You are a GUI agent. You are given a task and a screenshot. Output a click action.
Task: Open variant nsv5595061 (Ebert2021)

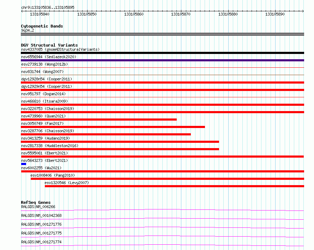pos(44,153)
